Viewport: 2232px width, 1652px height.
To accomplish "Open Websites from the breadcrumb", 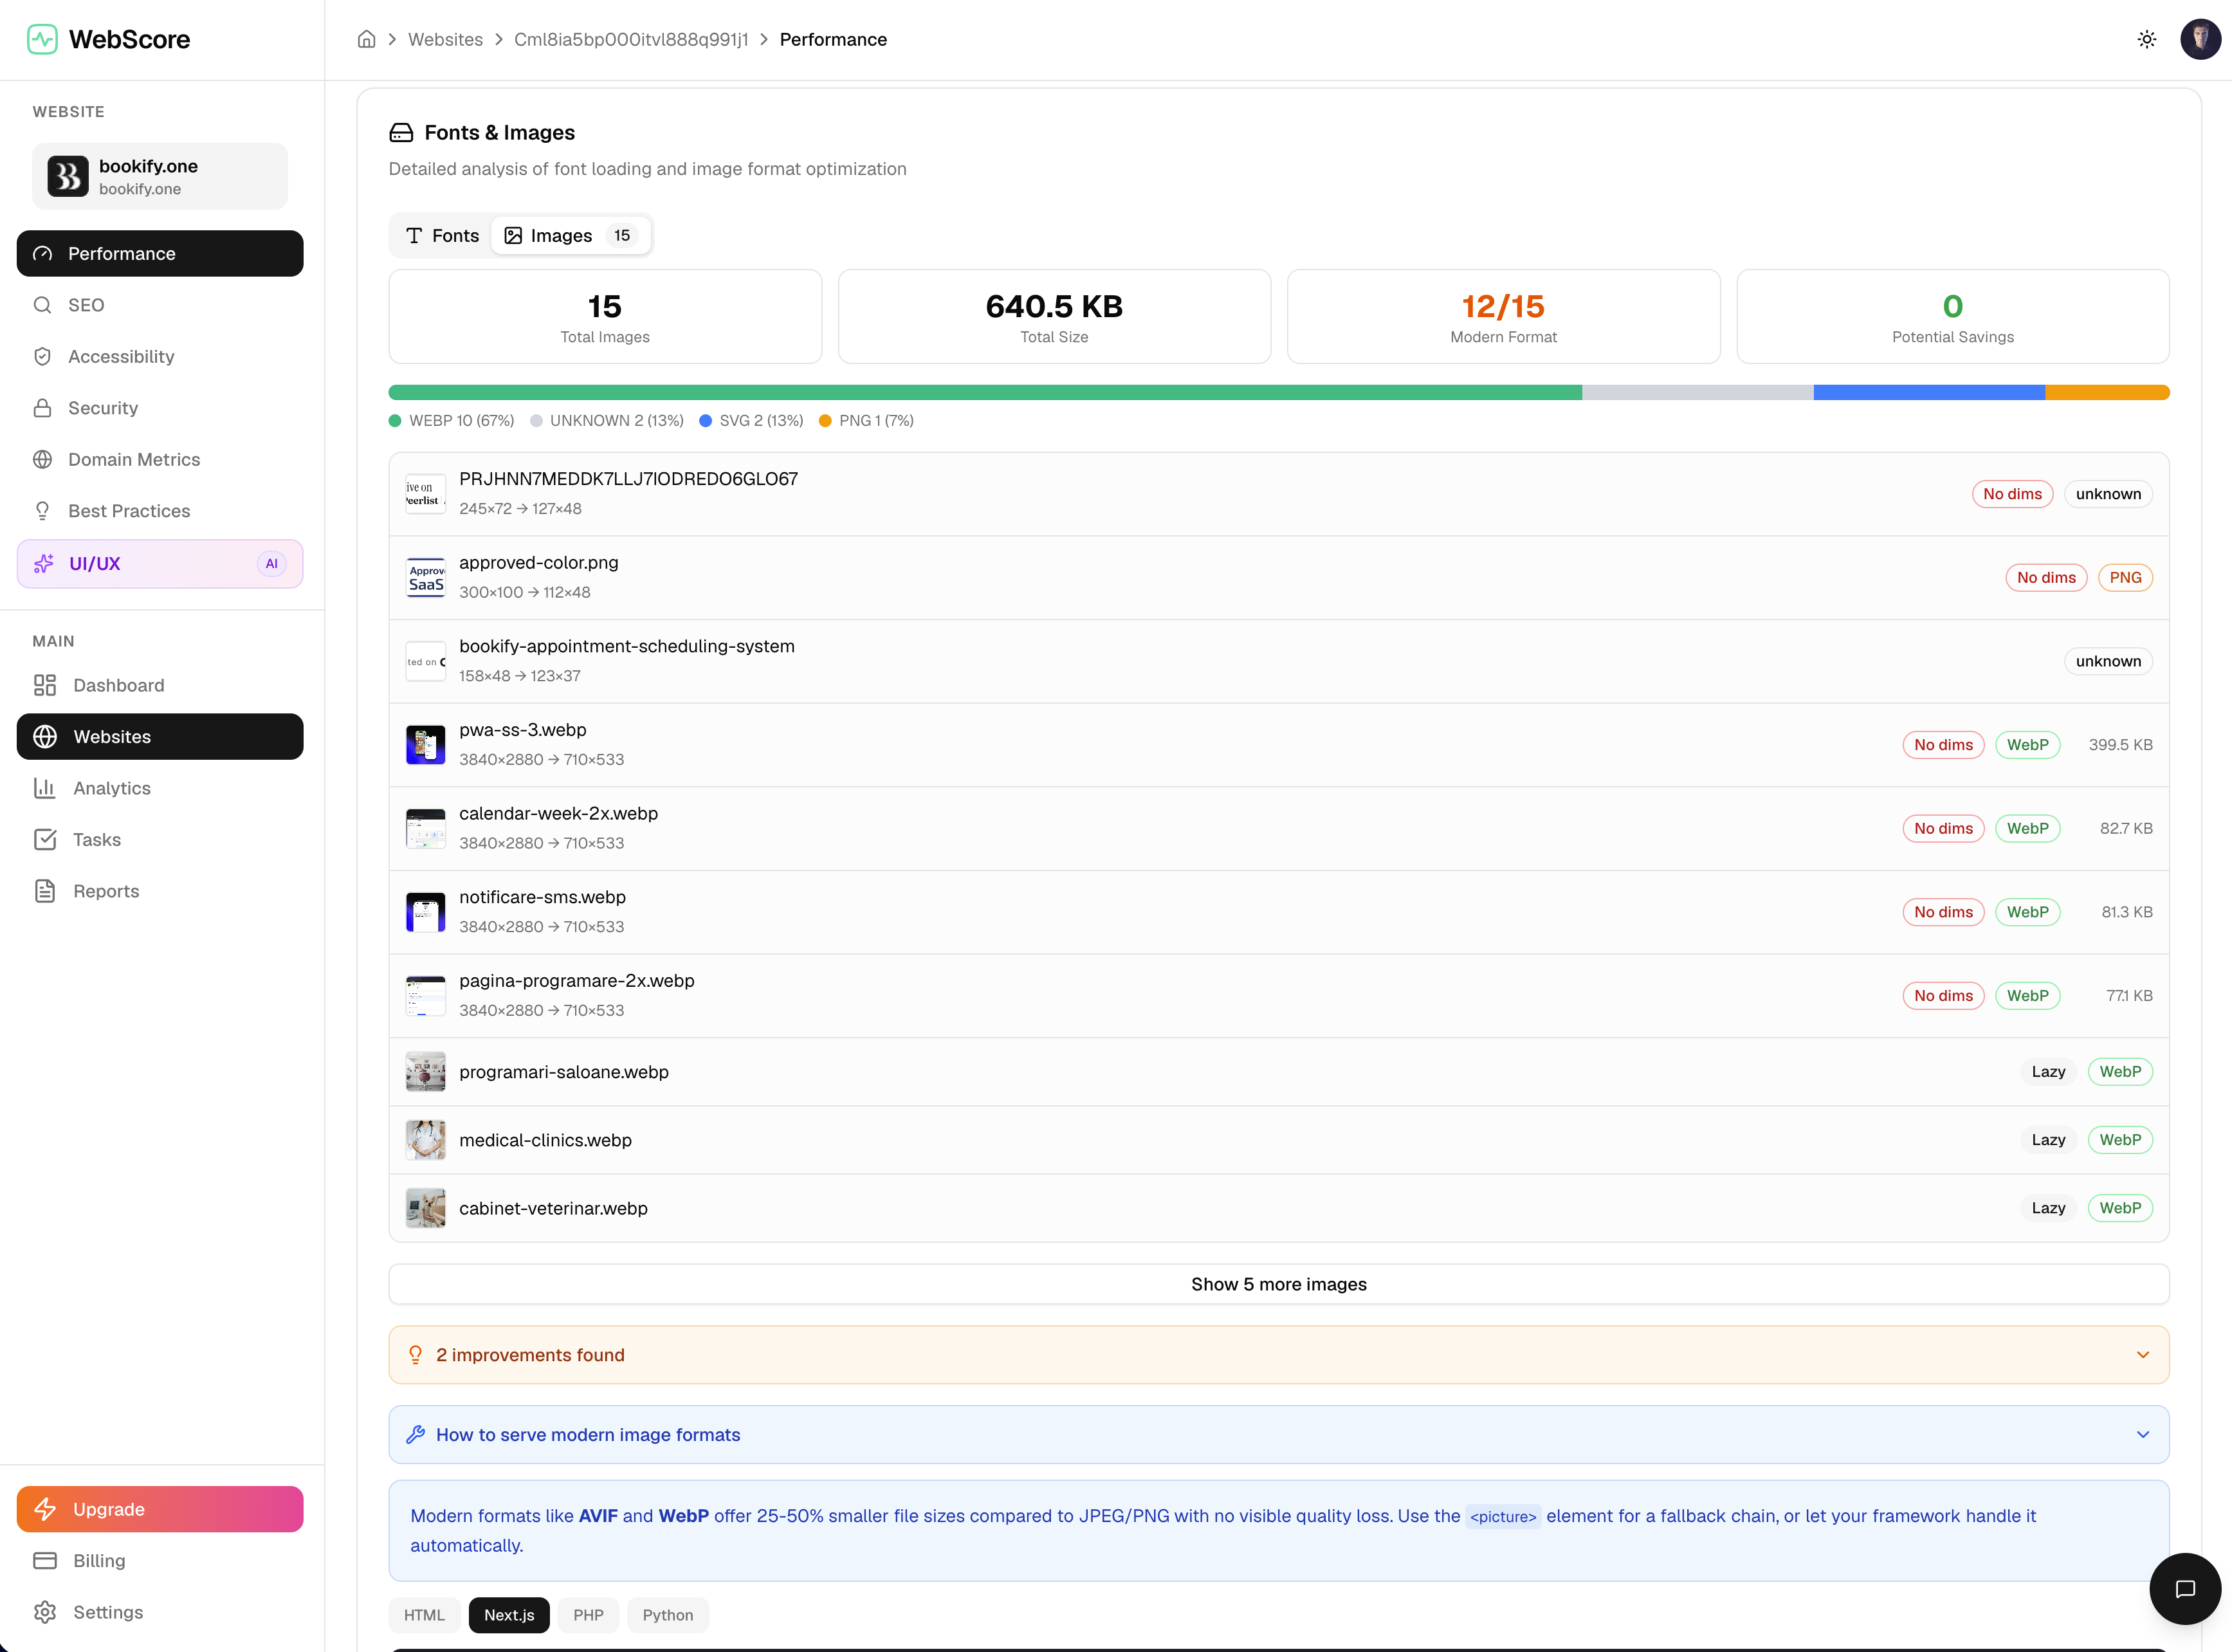I will point(446,39).
